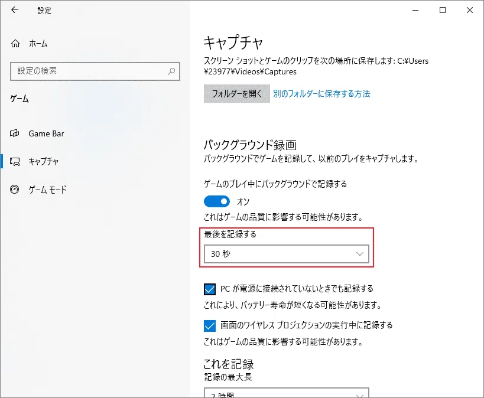Turn off background recording toggle
Image resolution: width=484 pixels, height=398 pixels.
point(217,202)
